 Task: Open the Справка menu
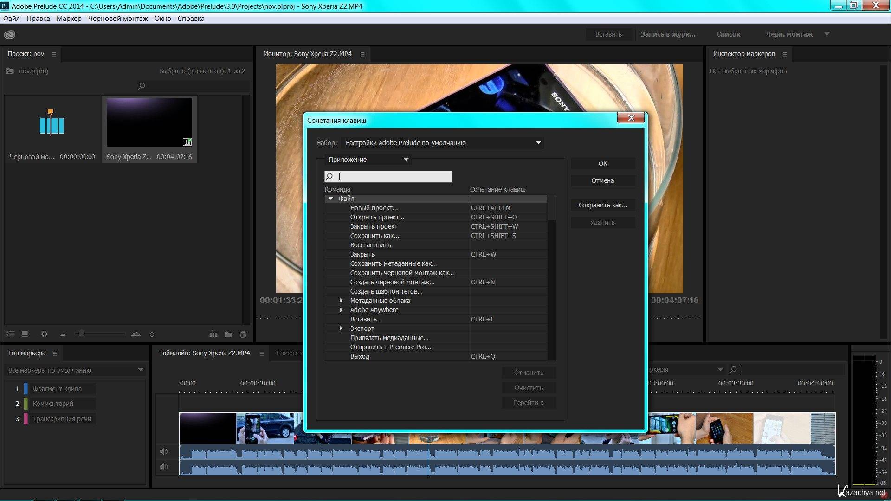point(191,19)
